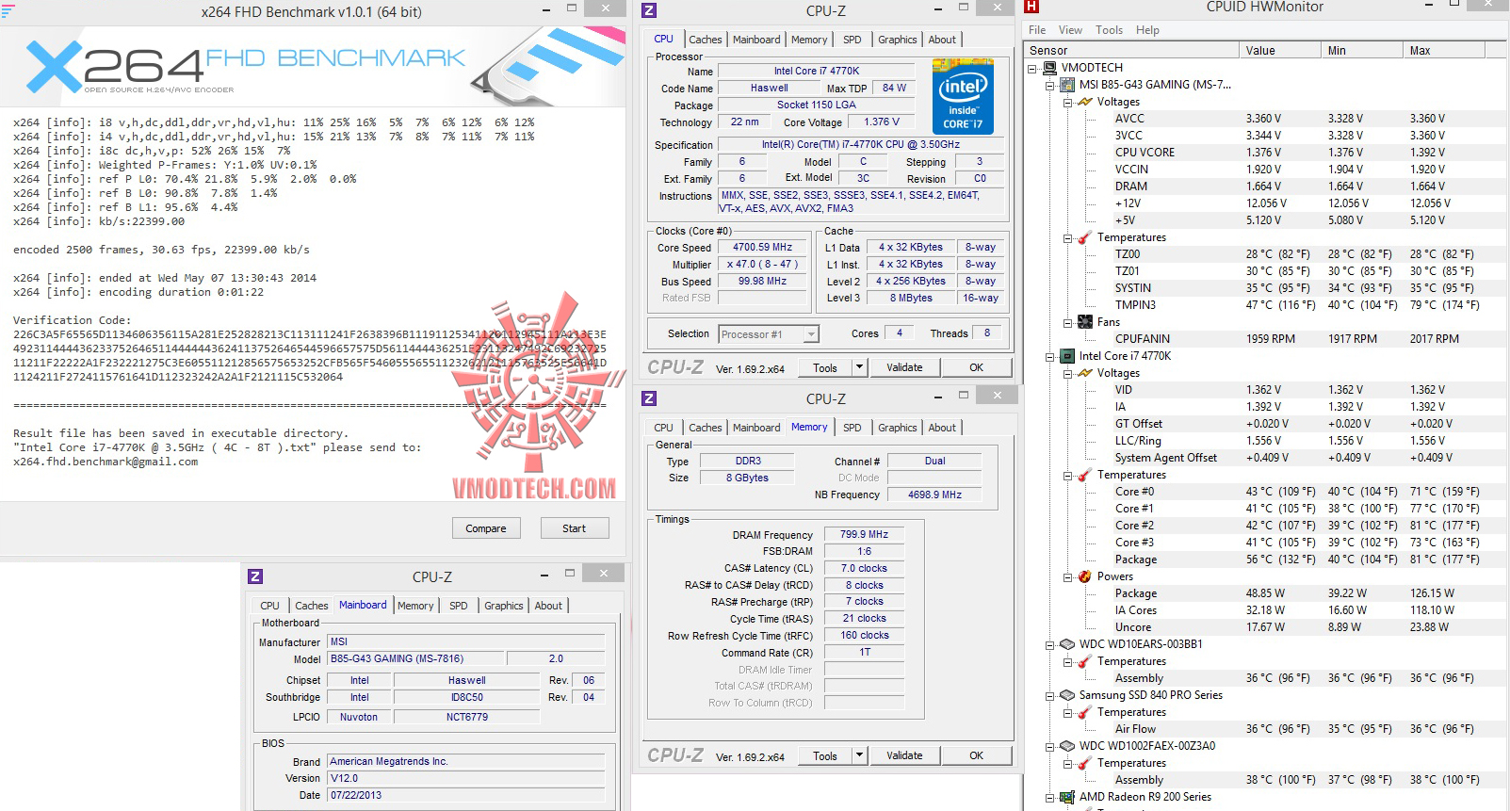Collapse the WDC WD10EARS-003BB1 node
Image resolution: width=1510 pixels, height=811 pixels.
[x=1050, y=645]
